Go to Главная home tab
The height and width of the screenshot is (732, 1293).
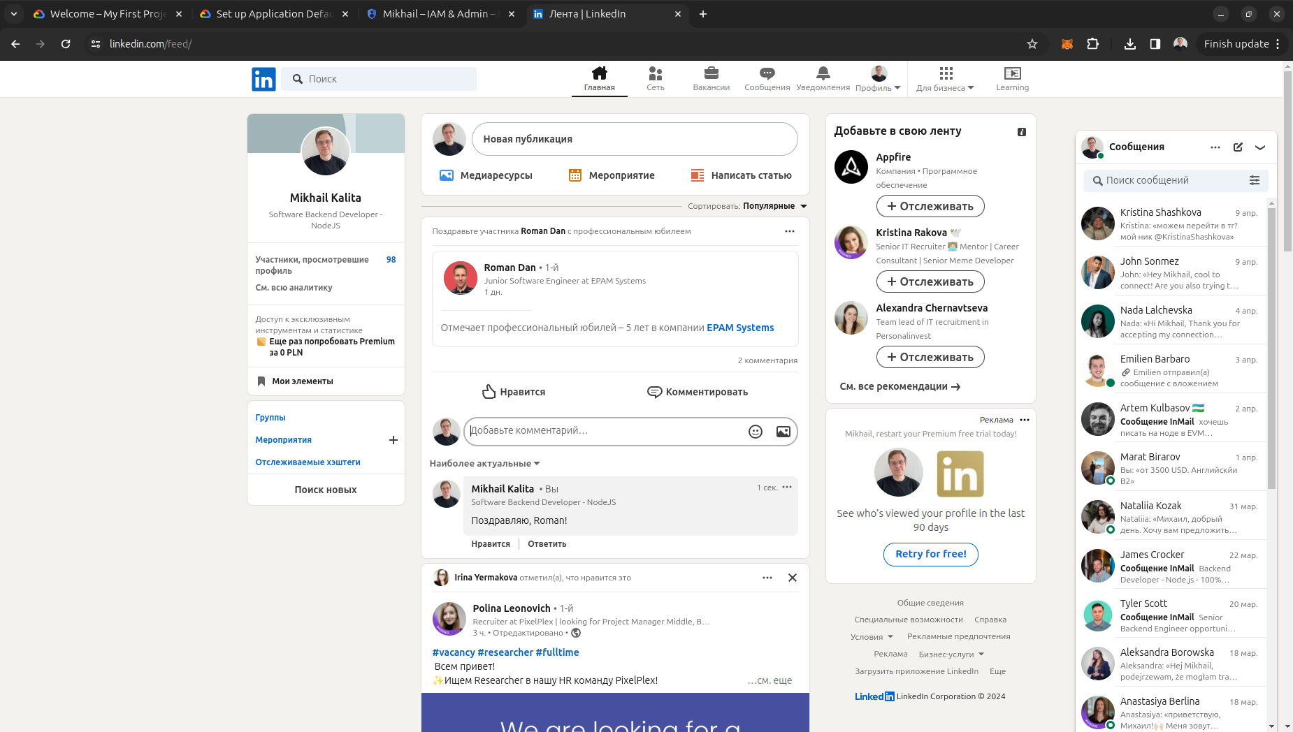[600, 78]
